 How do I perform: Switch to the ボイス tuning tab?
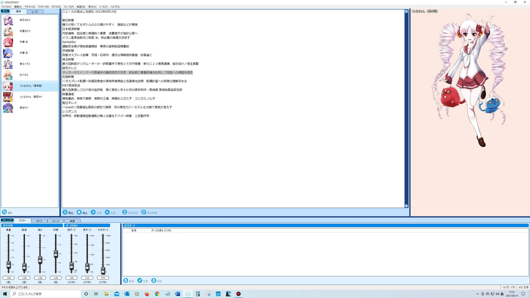(39, 221)
